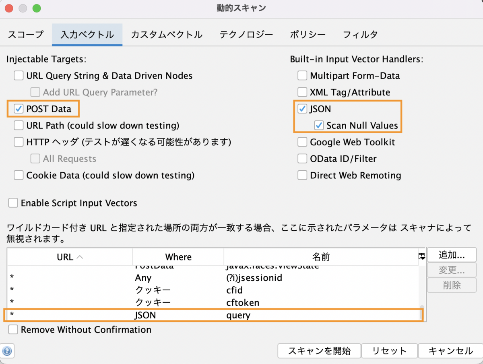This screenshot has width=483, height=364.
Task: Click スキャンを開始 button
Action: pyautogui.click(x=319, y=351)
